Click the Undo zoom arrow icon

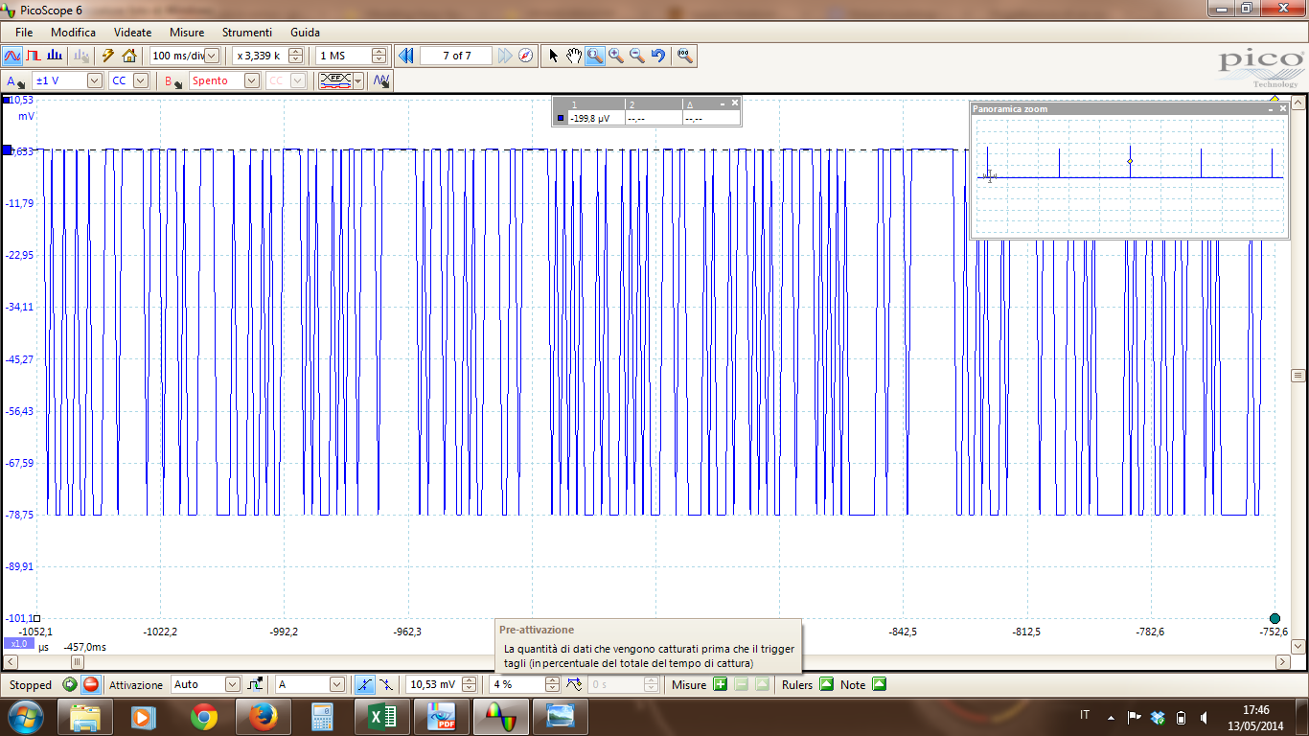point(658,56)
